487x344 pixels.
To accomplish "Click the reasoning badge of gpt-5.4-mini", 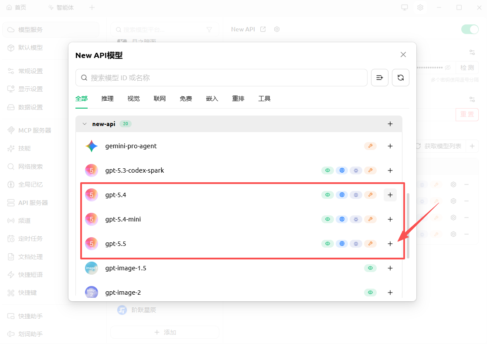I will pyautogui.click(x=356, y=219).
